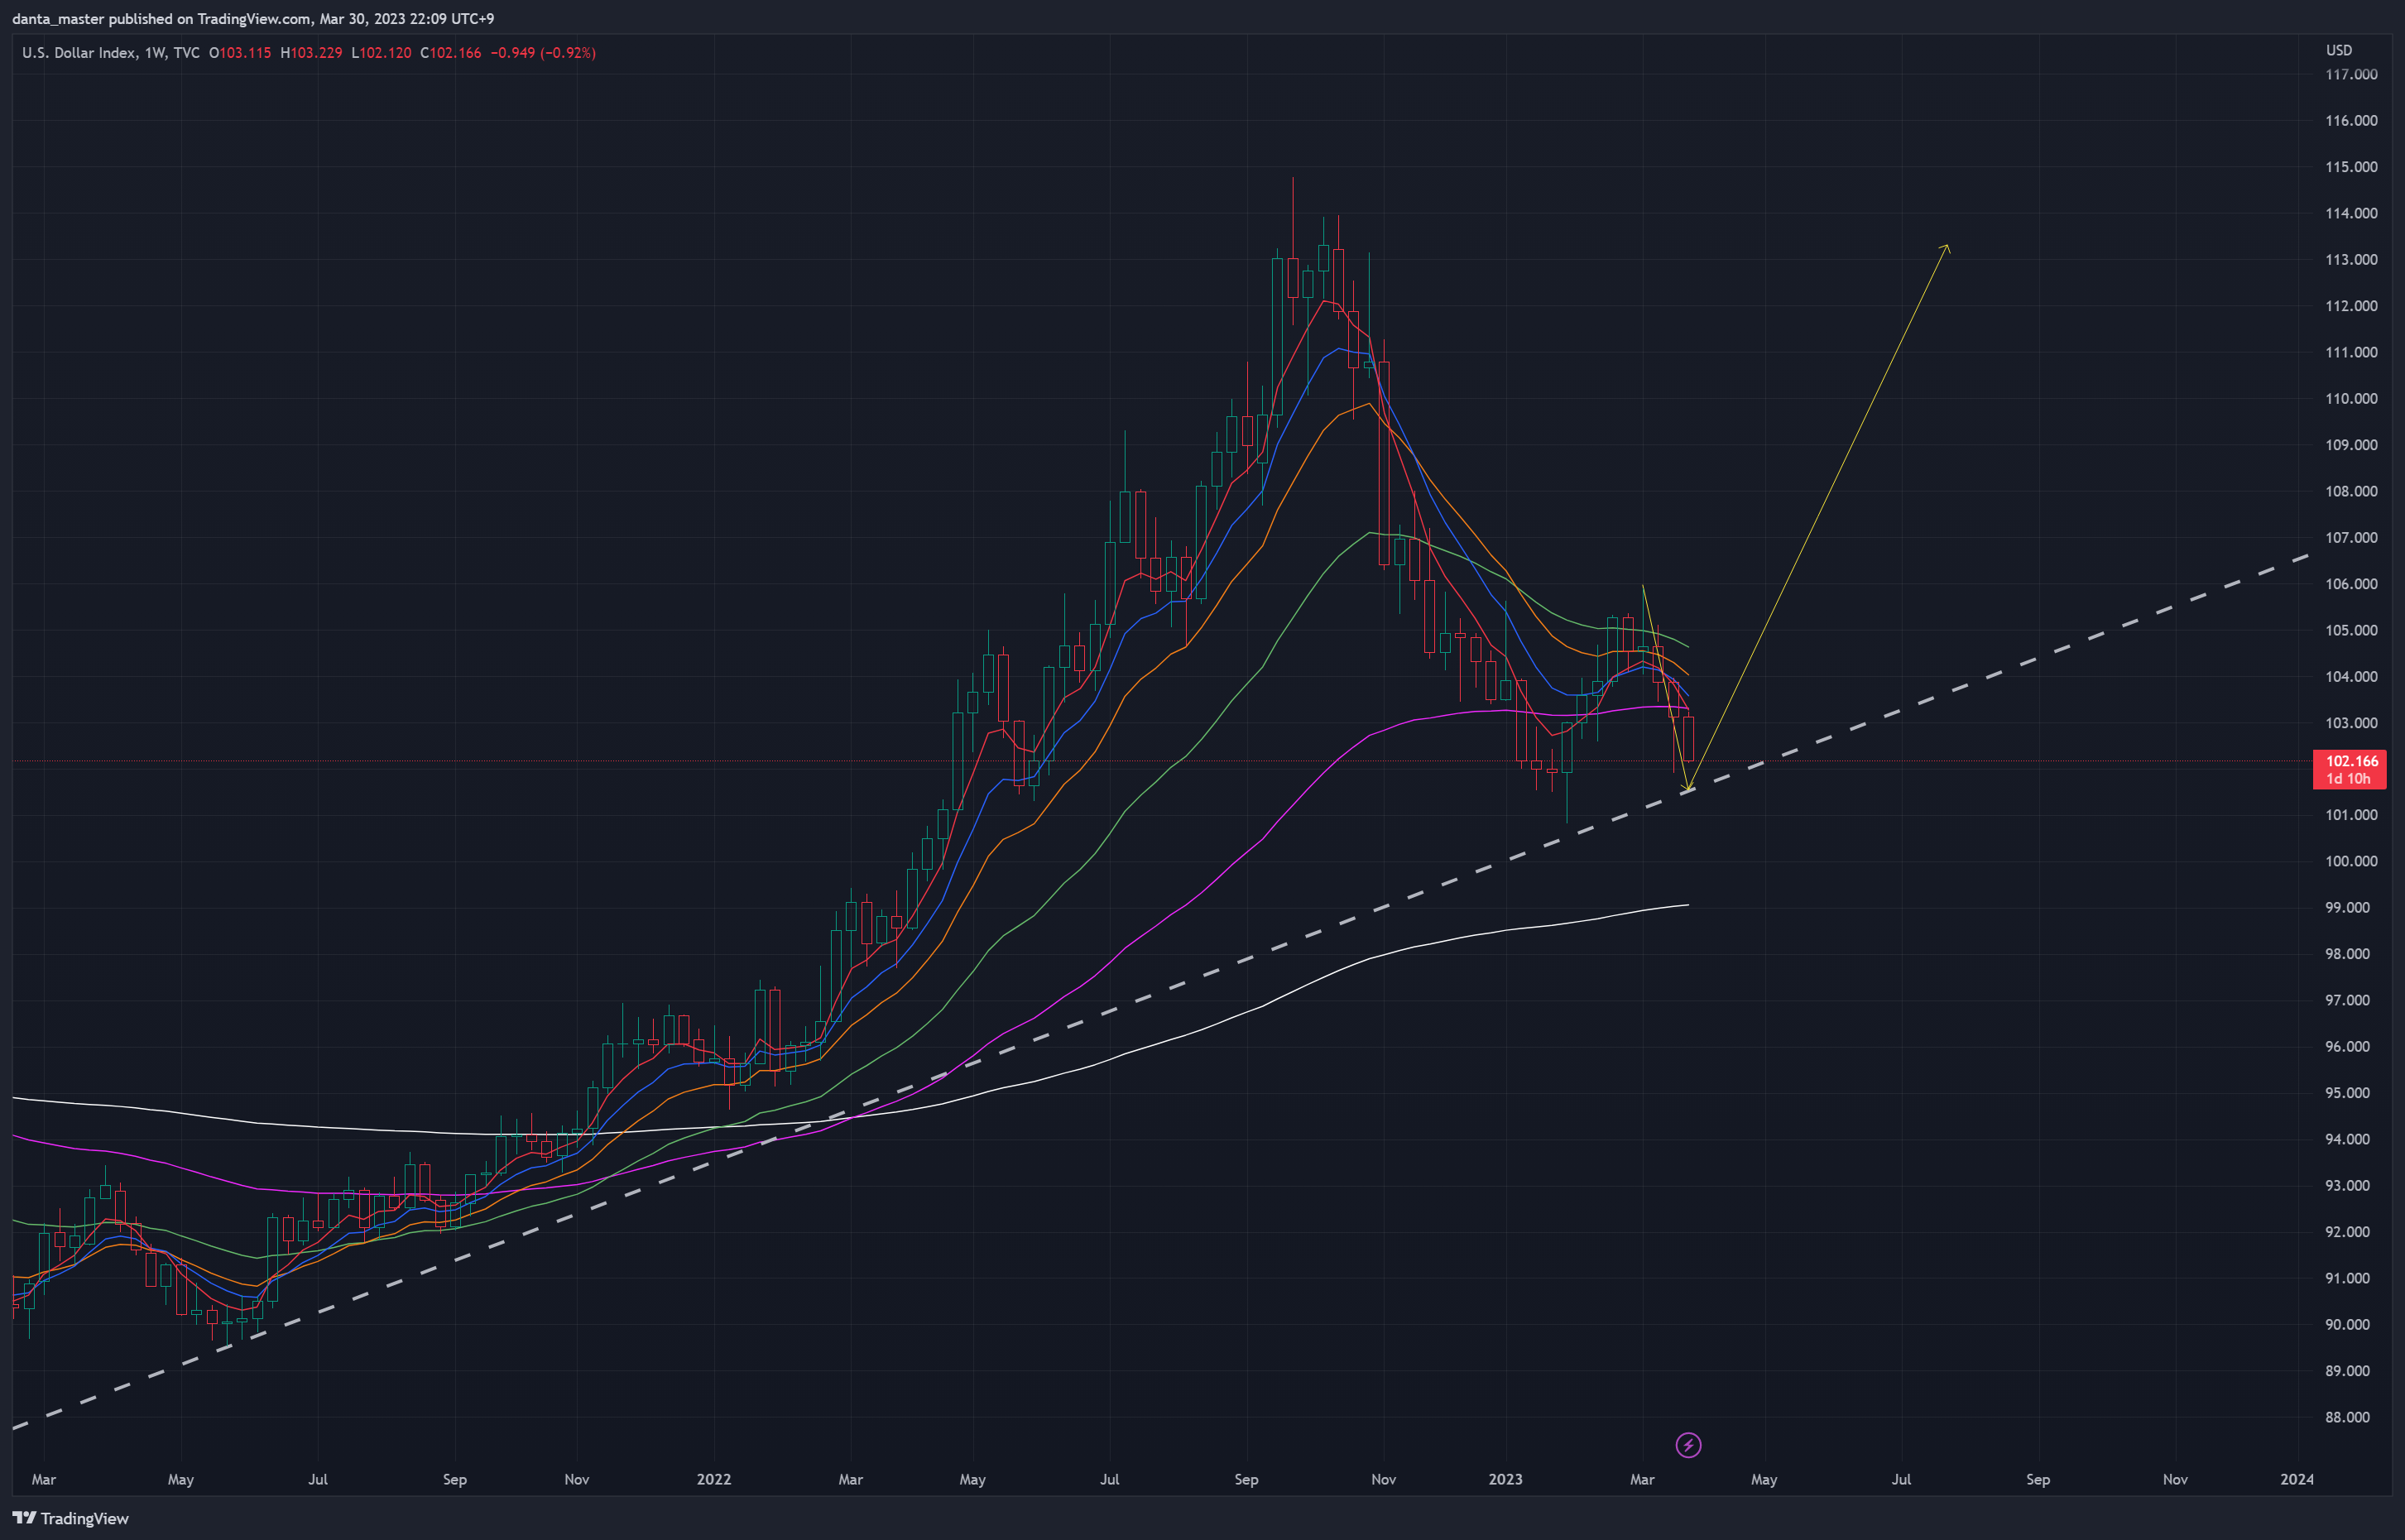Click the 106.000 price axis label

click(x=2351, y=584)
